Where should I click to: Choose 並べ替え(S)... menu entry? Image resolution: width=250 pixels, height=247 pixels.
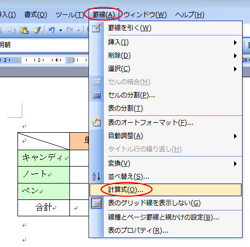(166, 177)
